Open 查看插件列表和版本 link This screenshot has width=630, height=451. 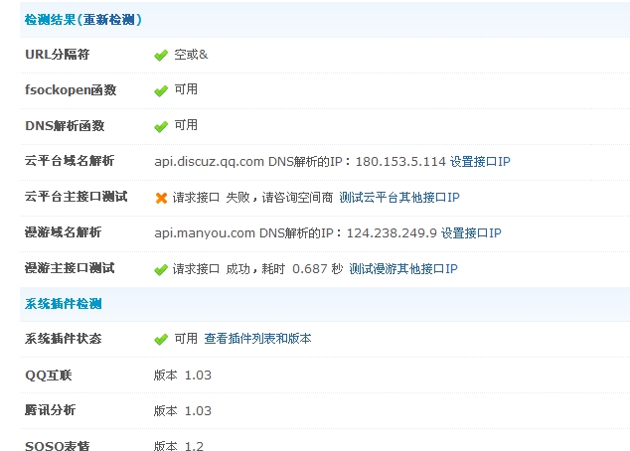[x=257, y=339]
